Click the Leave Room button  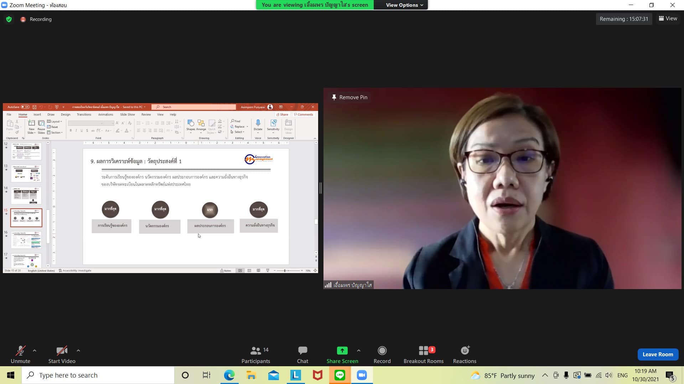pos(658,354)
